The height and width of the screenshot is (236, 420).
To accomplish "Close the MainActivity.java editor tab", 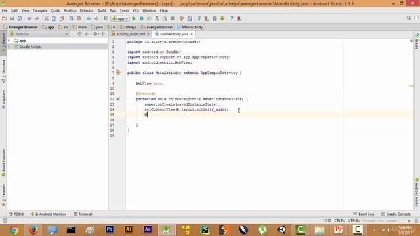I will (x=192, y=34).
